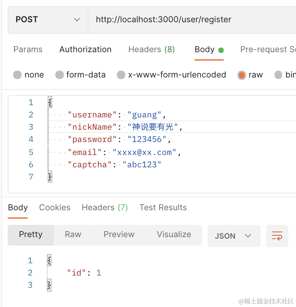Viewport: 296px width, 307px height.
Task: Click the Visualize response button
Action: 174,234
